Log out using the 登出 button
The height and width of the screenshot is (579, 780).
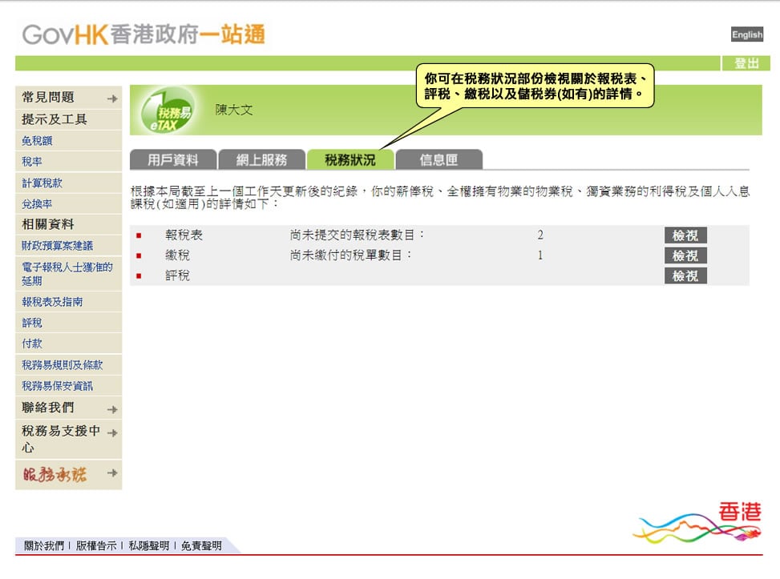click(x=746, y=63)
